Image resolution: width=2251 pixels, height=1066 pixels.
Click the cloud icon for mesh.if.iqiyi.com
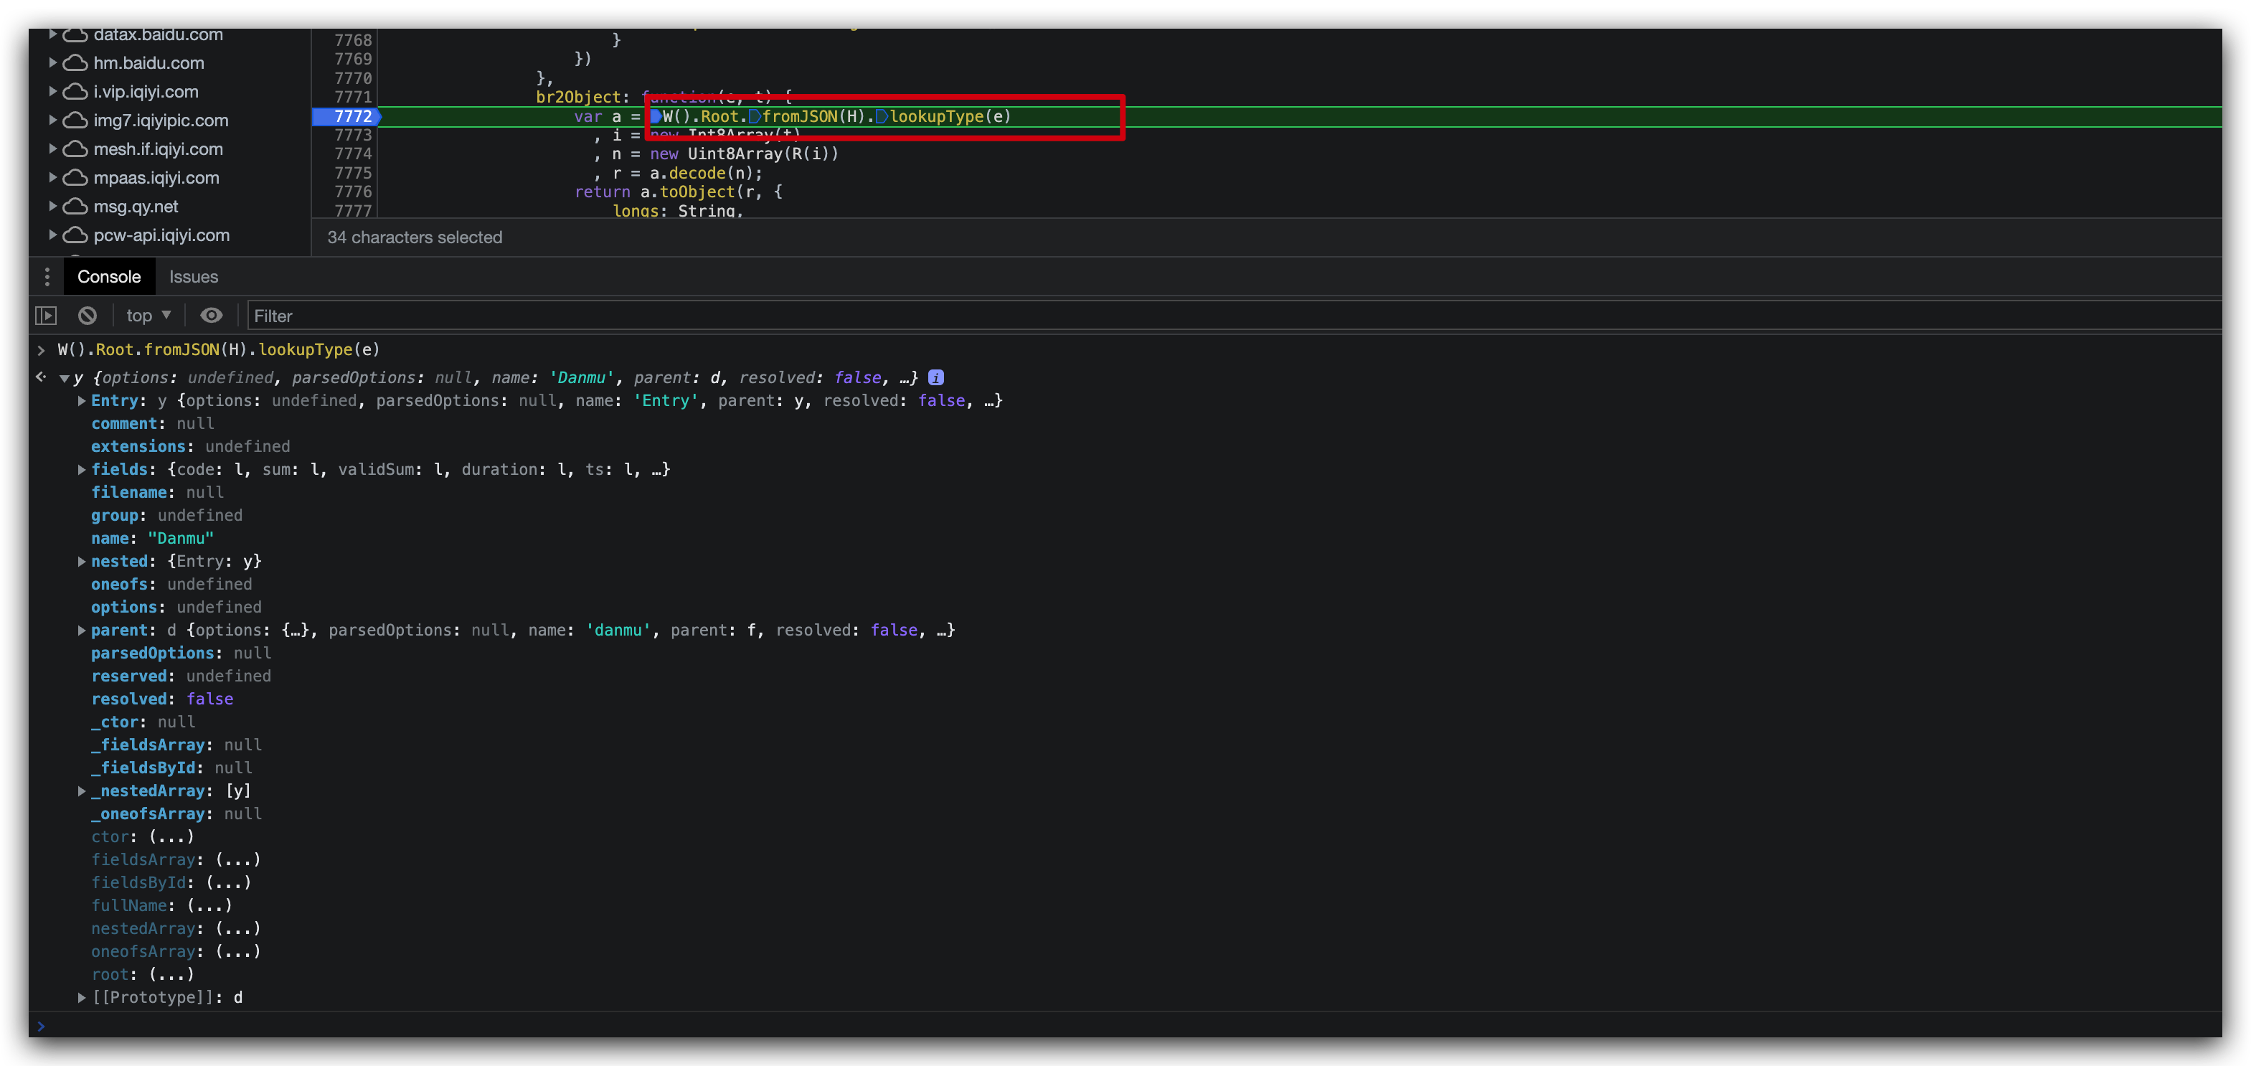coord(76,149)
